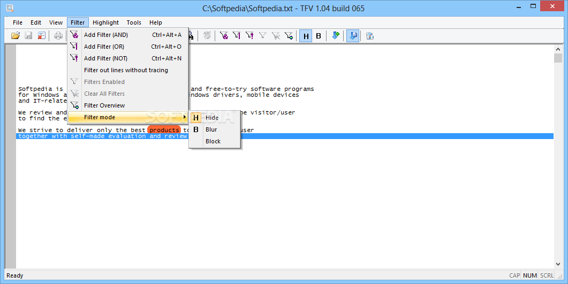
Task: Close the open Filter menu
Action: tap(78, 22)
